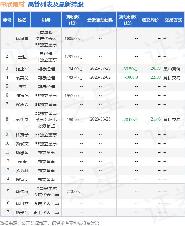Select the name 杨平江

point(22,212)
